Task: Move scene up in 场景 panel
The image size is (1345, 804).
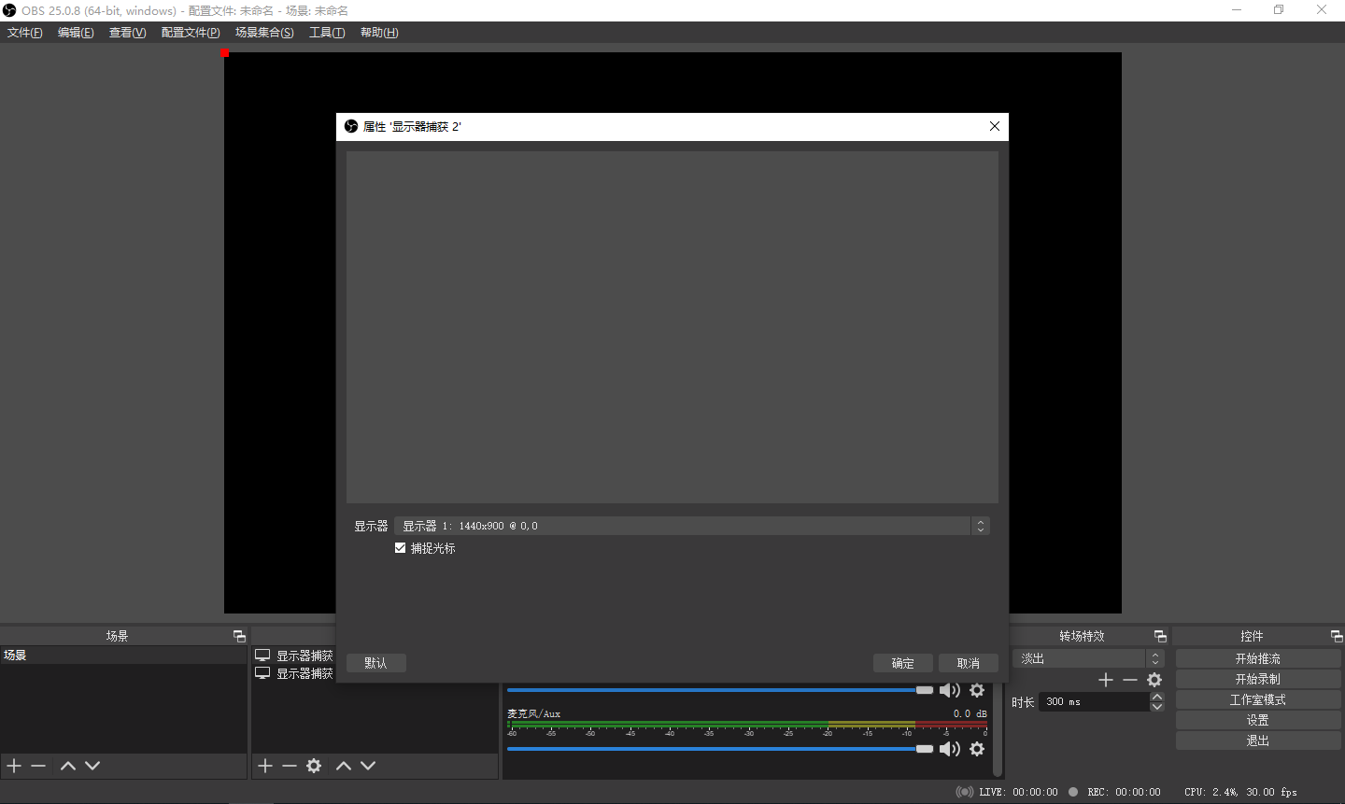Action: point(68,766)
